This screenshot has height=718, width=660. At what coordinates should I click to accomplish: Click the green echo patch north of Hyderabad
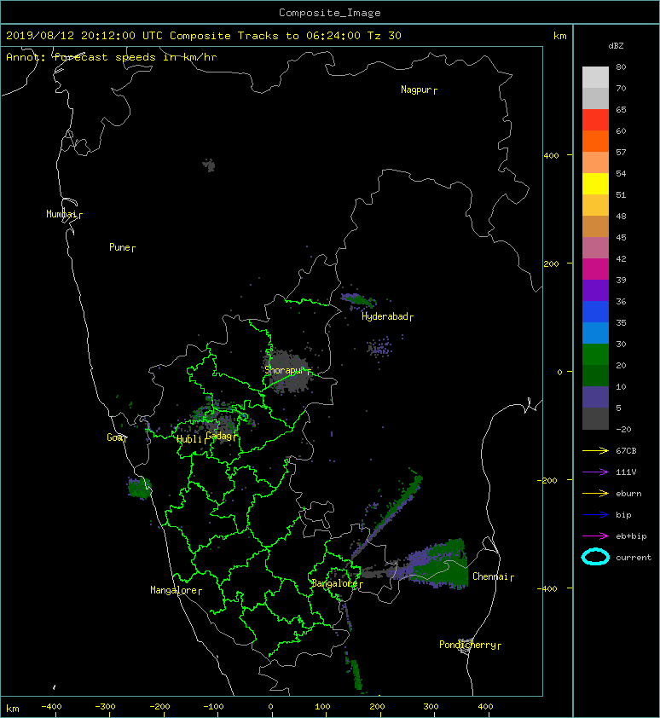click(358, 300)
